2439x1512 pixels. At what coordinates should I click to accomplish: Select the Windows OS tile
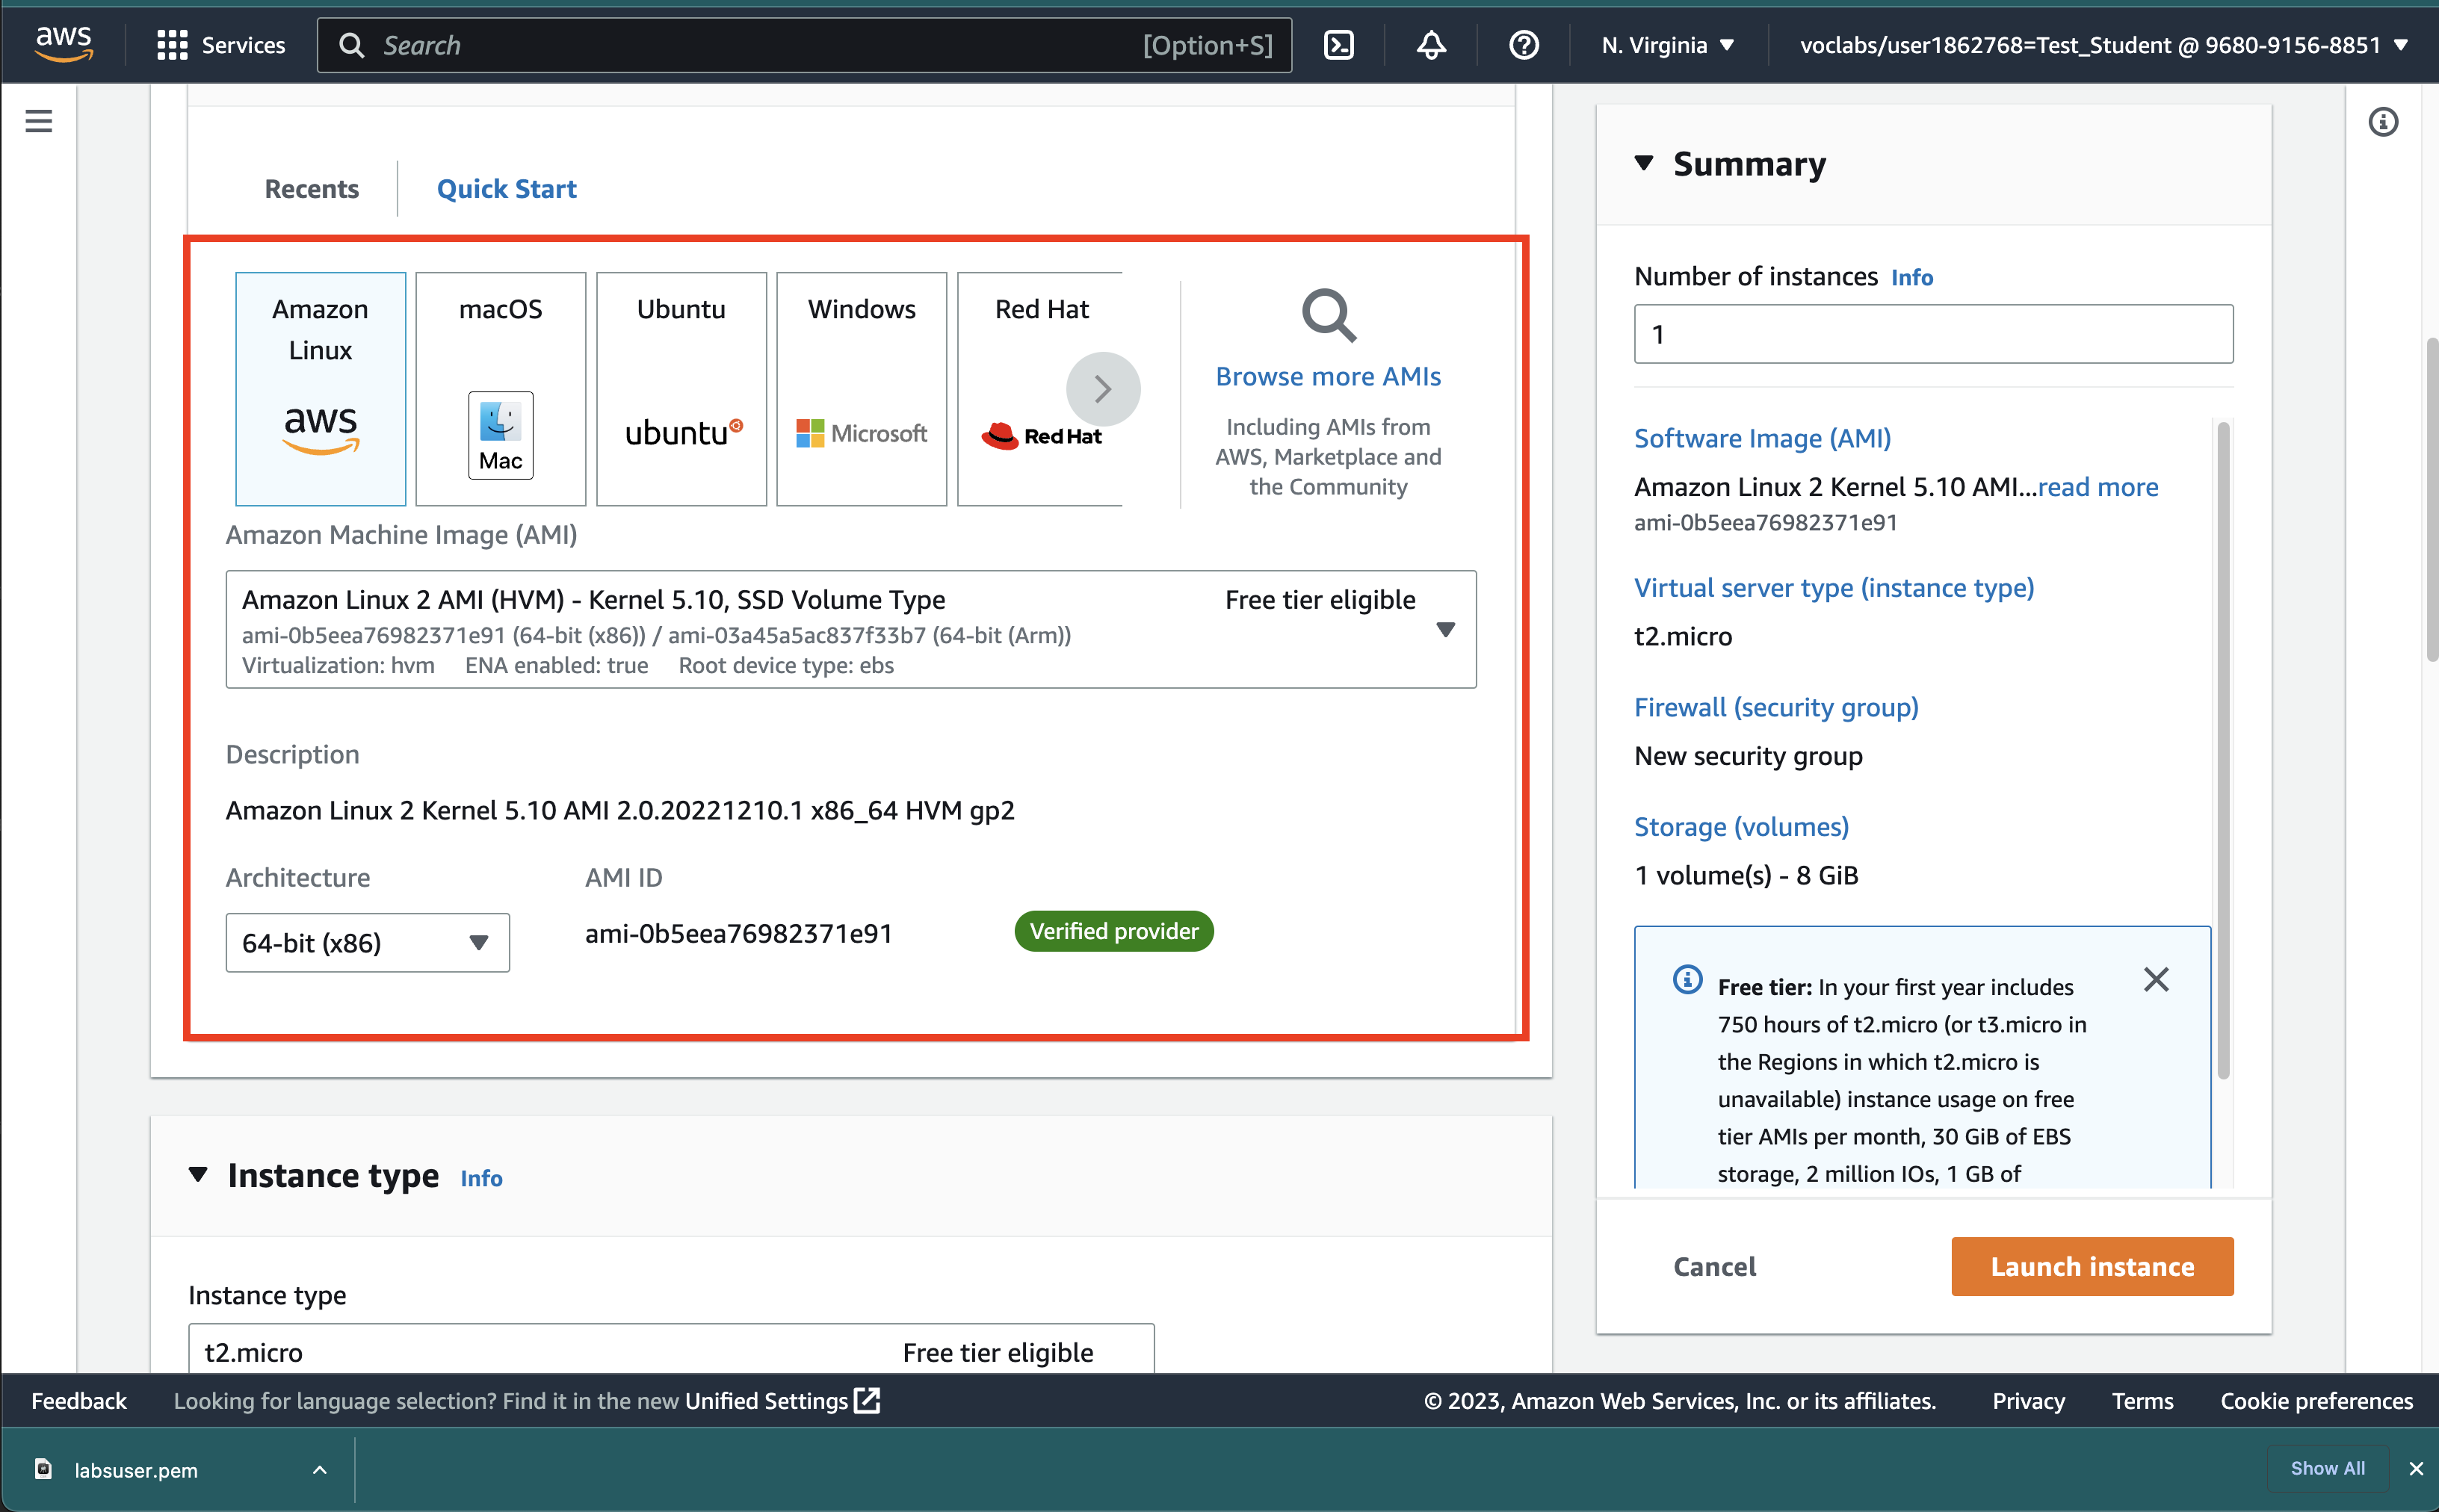click(861, 388)
